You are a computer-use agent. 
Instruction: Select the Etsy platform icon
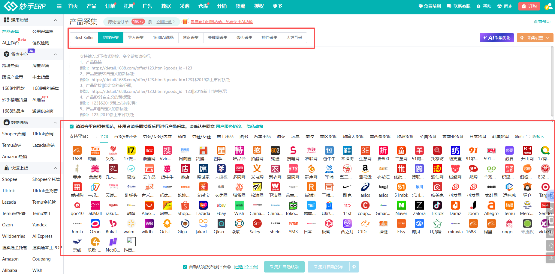coord(401,224)
